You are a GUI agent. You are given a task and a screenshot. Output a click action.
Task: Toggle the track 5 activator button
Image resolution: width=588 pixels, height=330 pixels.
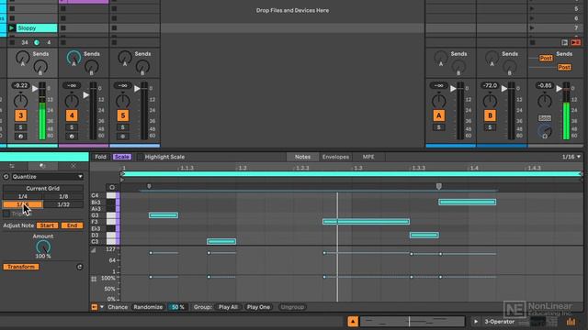point(122,115)
